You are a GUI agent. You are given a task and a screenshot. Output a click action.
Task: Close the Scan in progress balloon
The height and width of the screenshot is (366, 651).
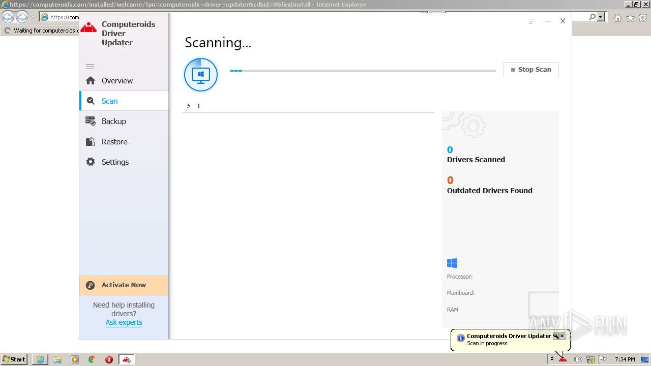click(562, 336)
